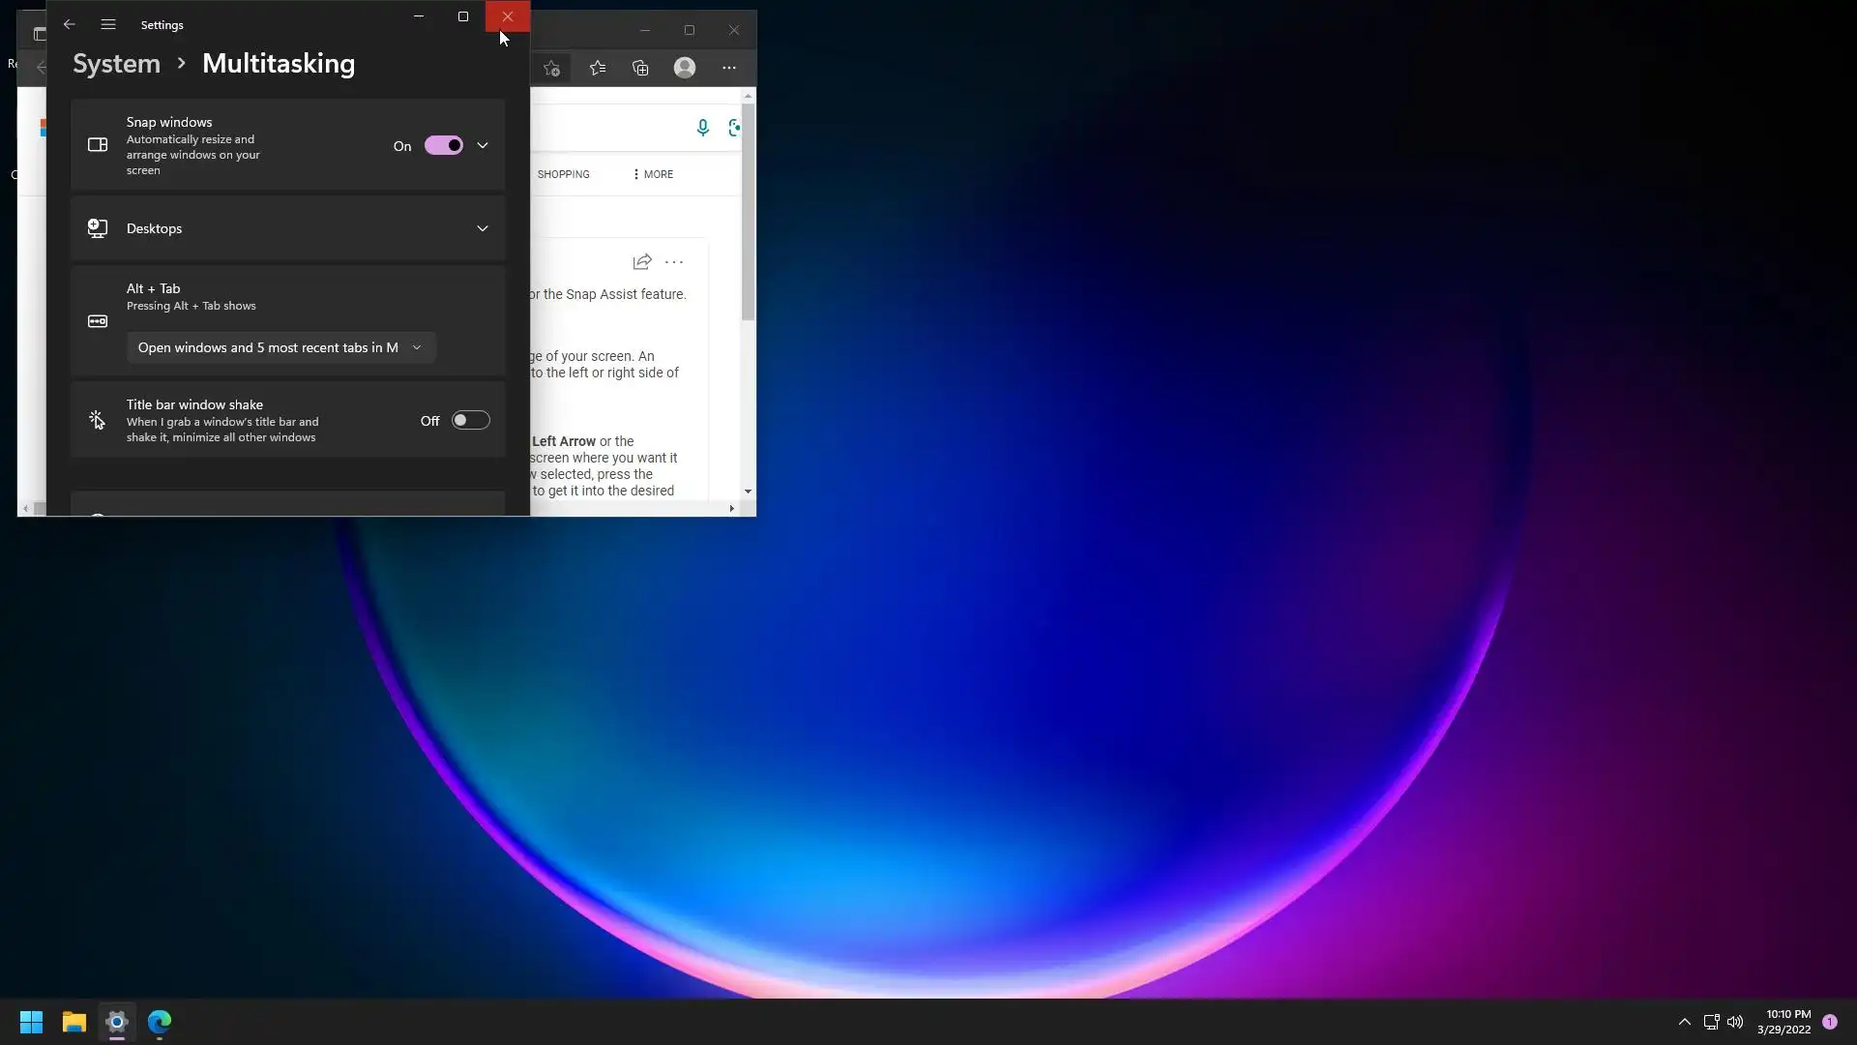Click the Edge favorites star icon
Screen dimensions: 1857x1045
(x=598, y=68)
